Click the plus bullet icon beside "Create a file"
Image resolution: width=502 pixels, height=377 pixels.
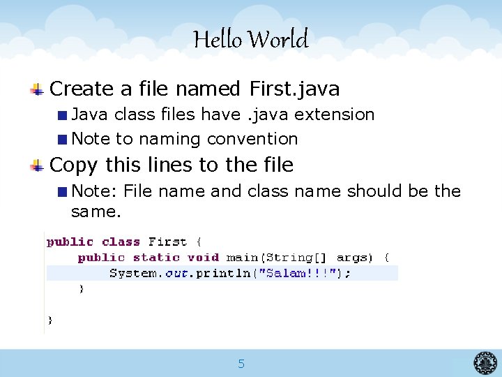37,89
